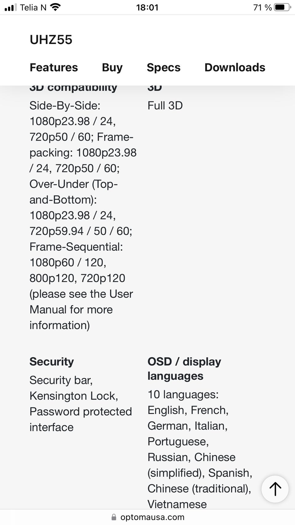Screen dimensions: 295x525
Task: Tap the 10 languages list text
Action: [200, 449]
